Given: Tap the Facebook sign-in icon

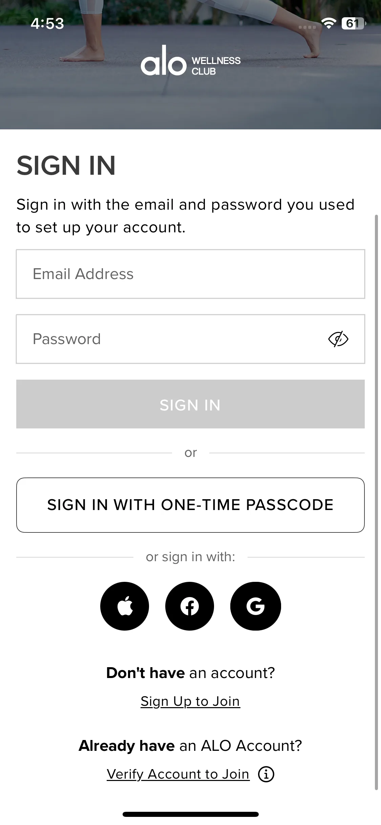Looking at the screenshot, I should coord(190,606).
